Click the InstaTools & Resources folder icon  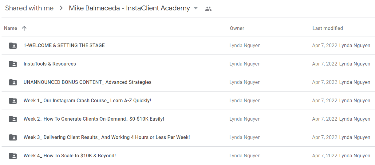[13, 64]
